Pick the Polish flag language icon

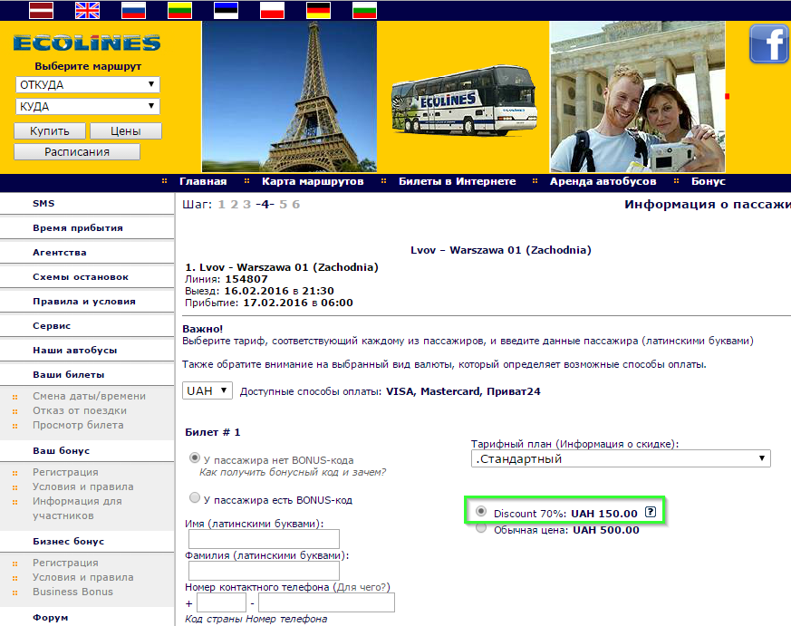(273, 10)
